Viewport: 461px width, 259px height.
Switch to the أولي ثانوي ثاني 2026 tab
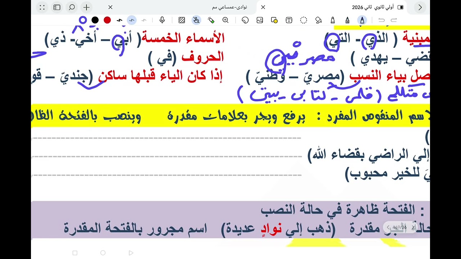[x=373, y=7]
